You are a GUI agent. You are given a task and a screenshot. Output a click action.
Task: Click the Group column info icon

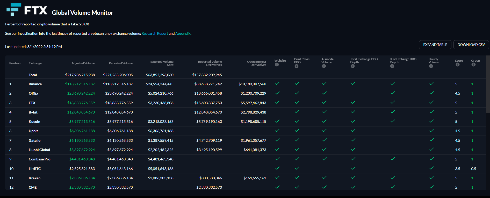[x=473, y=65]
